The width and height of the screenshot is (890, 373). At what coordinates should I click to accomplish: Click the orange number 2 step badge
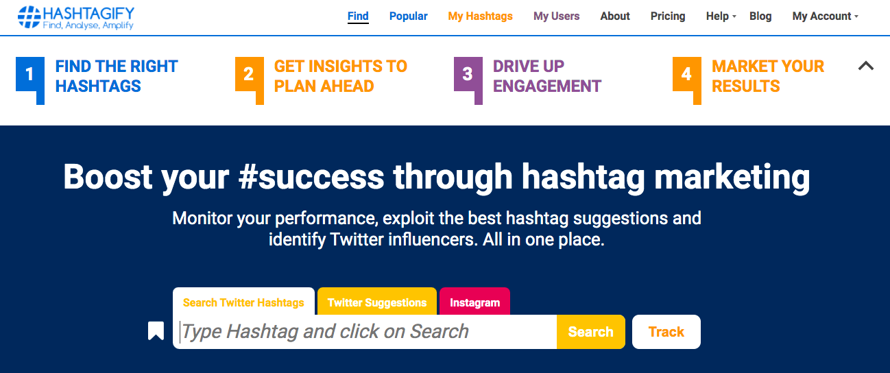(x=248, y=74)
